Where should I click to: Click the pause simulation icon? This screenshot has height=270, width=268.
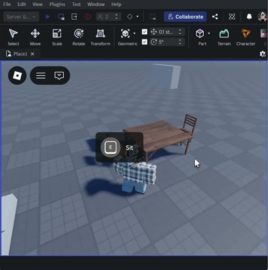tap(61, 17)
